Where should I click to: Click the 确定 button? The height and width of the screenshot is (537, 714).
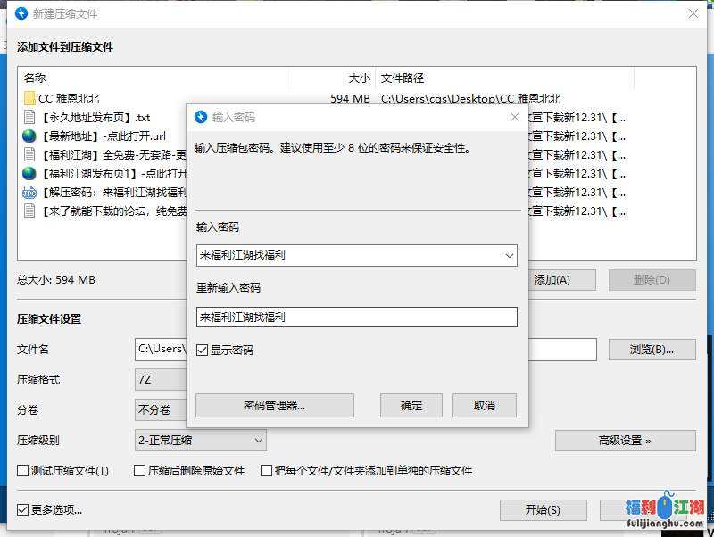point(411,405)
